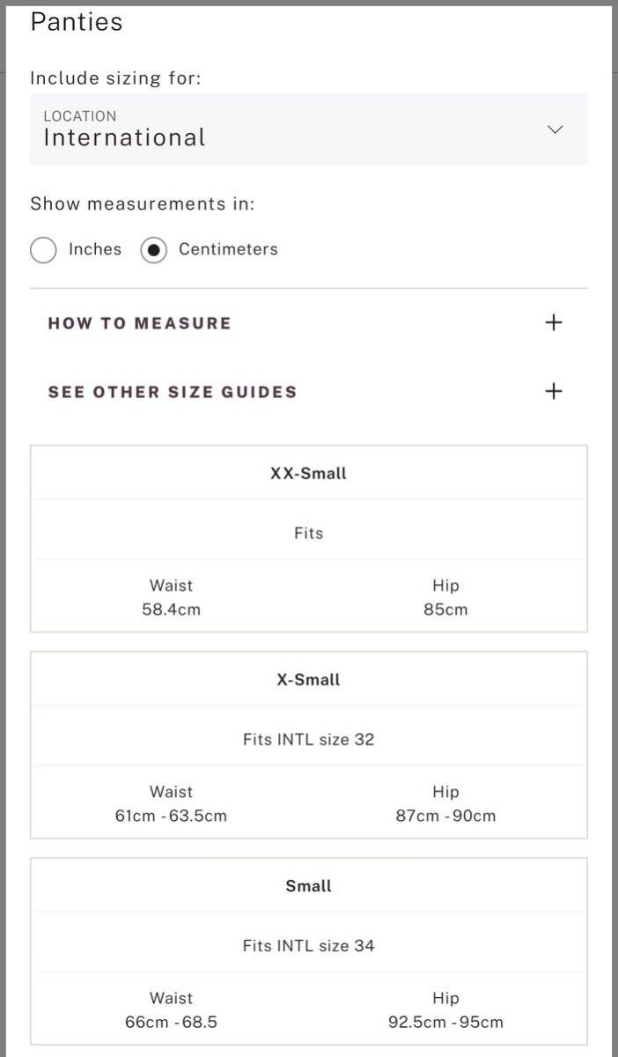Click the XX-Small hip 85cm value
618x1057 pixels.
pyautogui.click(x=445, y=610)
